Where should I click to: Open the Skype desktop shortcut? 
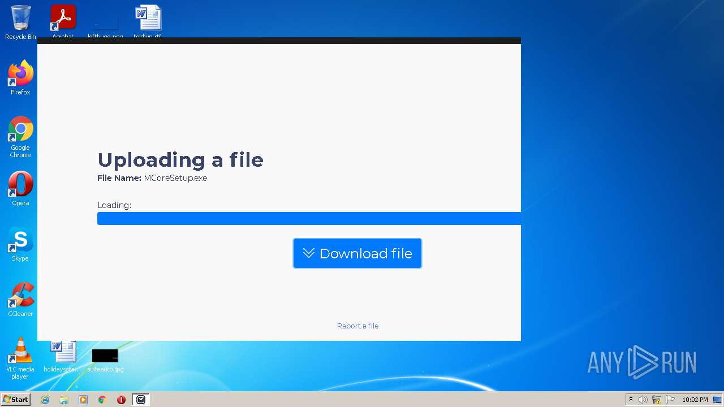pyautogui.click(x=20, y=244)
